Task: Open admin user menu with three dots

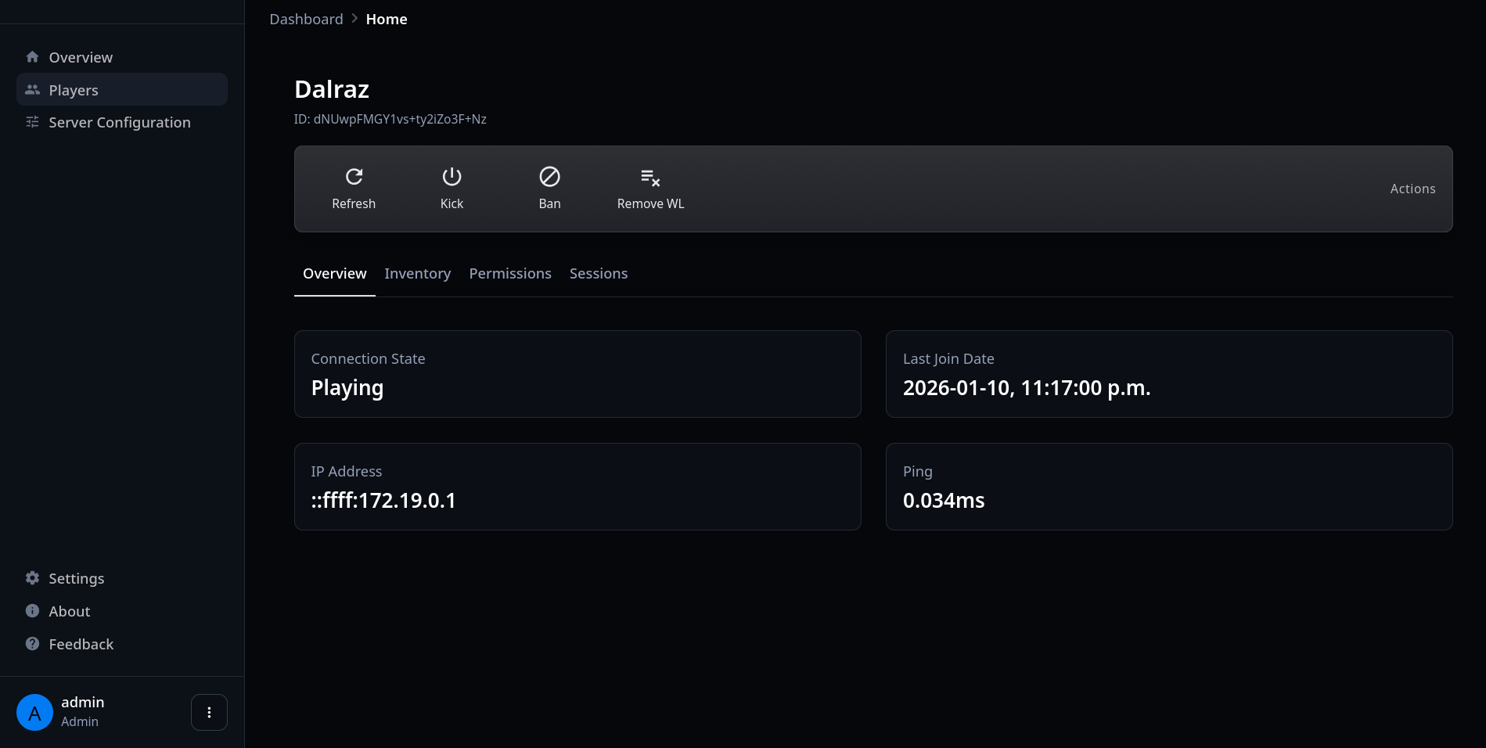Action: point(209,712)
